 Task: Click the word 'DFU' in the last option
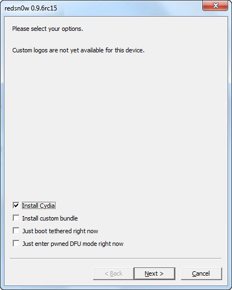[x=75, y=244]
